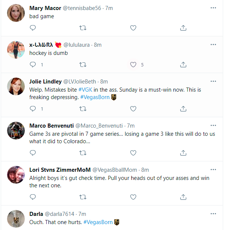Open more options on Mary Macor's tweet
Image resolution: width=225 pixels, height=230 pixels.
[213, 8]
